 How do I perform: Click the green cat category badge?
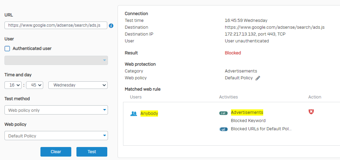coord(223,113)
